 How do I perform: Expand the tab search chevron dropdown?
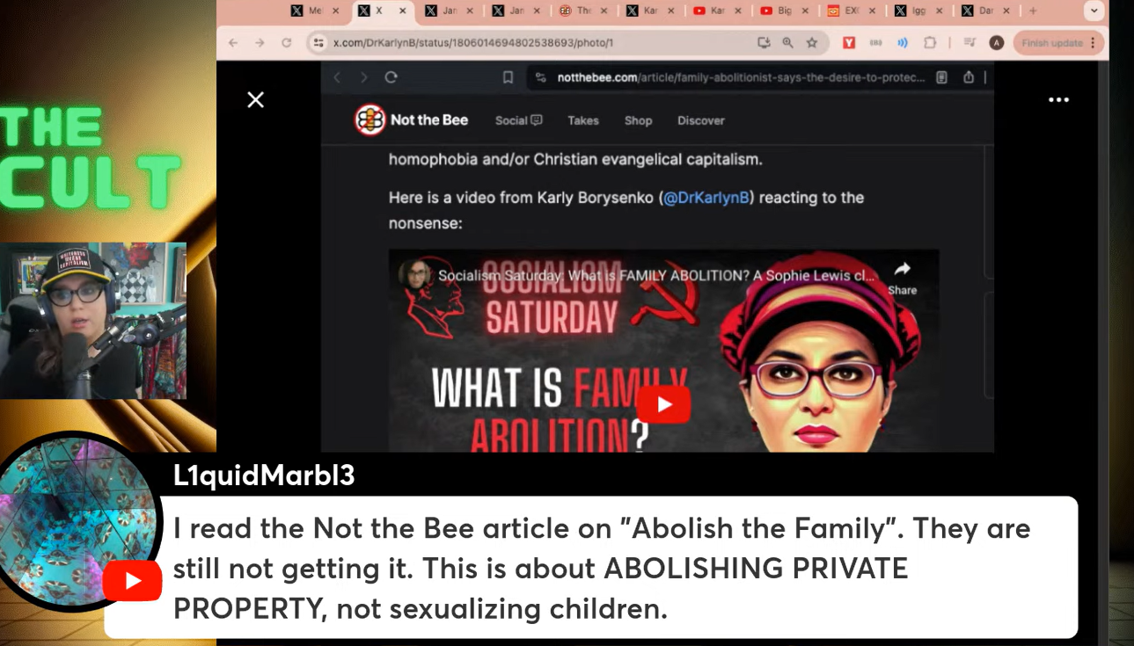[1094, 11]
